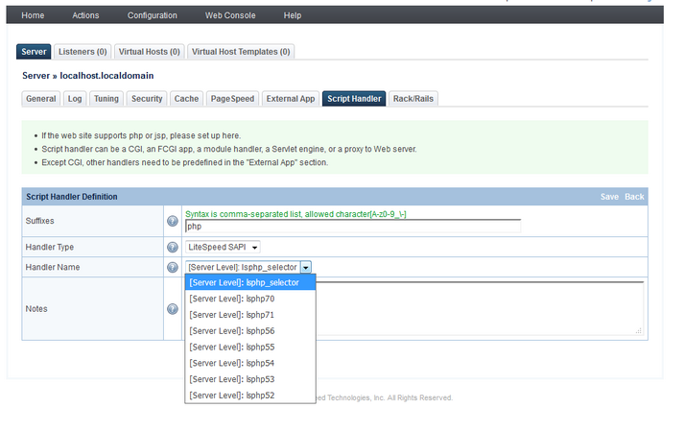This screenshot has height=432, width=684.
Task: Close the Handler Name dropdown via its arrow
Action: coord(306,267)
